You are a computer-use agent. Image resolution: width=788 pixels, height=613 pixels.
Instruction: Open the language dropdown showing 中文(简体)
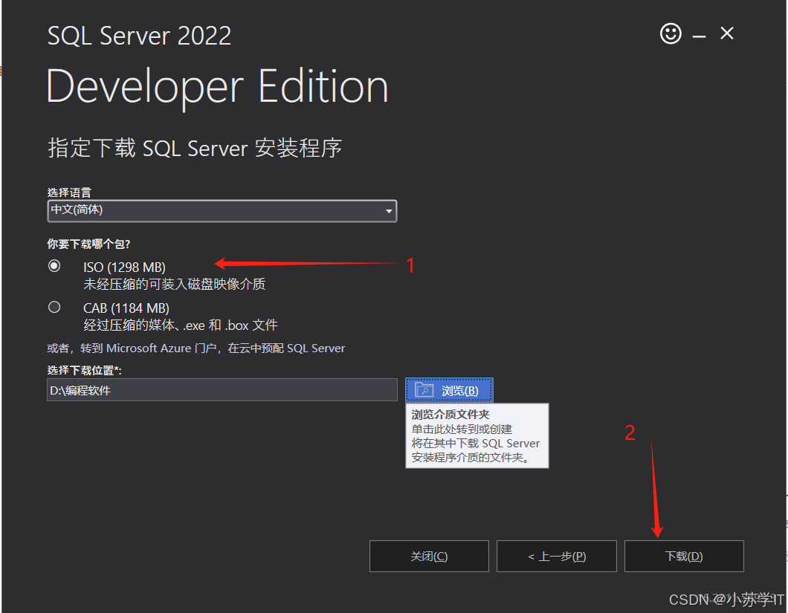click(222, 210)
